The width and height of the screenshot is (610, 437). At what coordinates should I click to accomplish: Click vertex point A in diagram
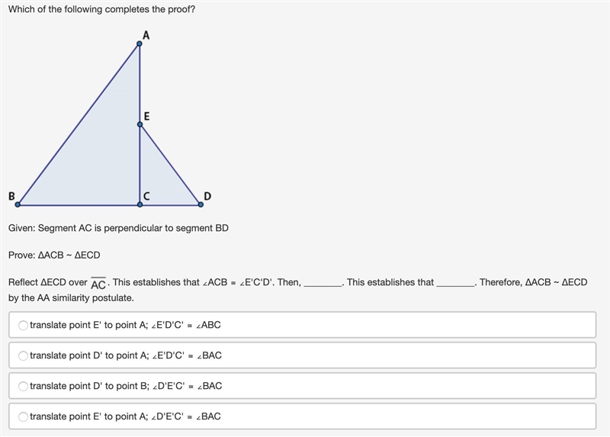[140, 43]
